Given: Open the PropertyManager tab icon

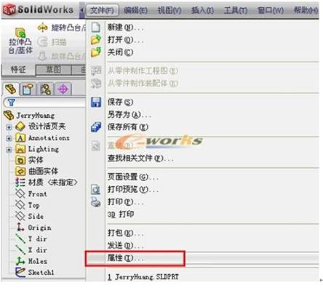Looking at the screenshot, I should coord(28,89).
